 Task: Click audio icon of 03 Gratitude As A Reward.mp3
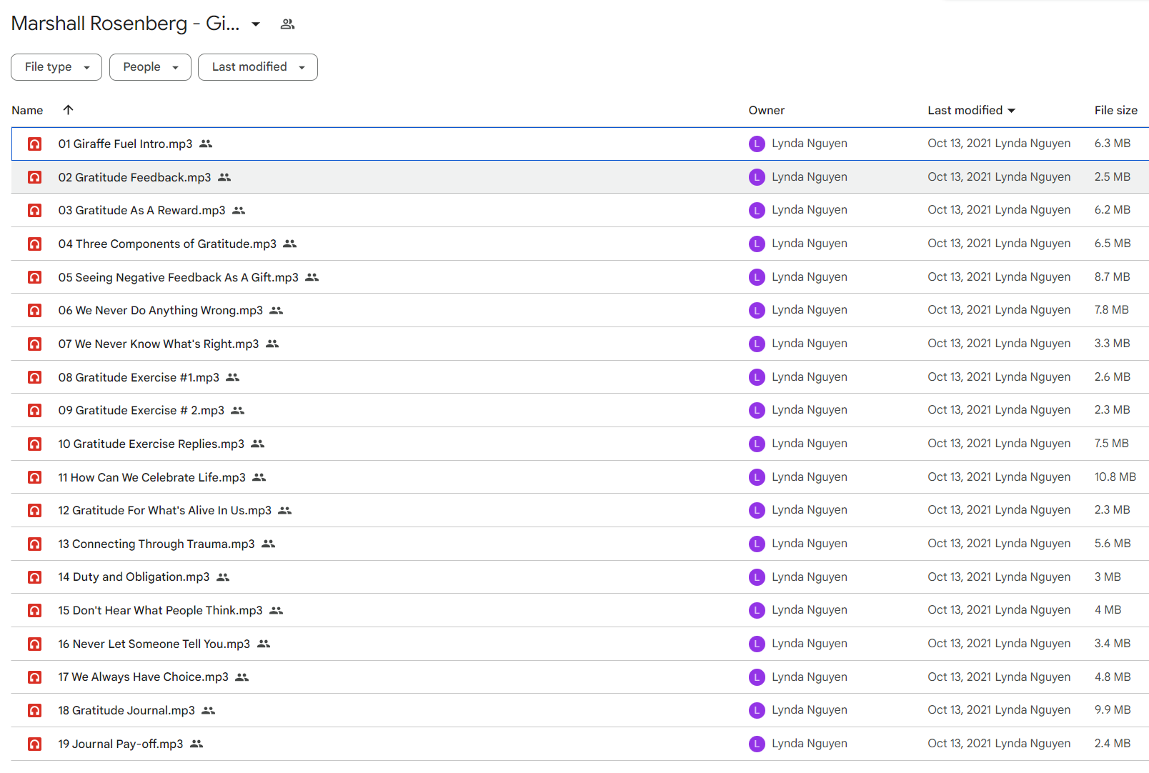point(34,210)
